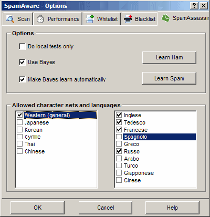Enable the Giapponese language checkbox
The height and width of the screenshot is (217, 210).
pyautogui.click(x=119, y=173)
